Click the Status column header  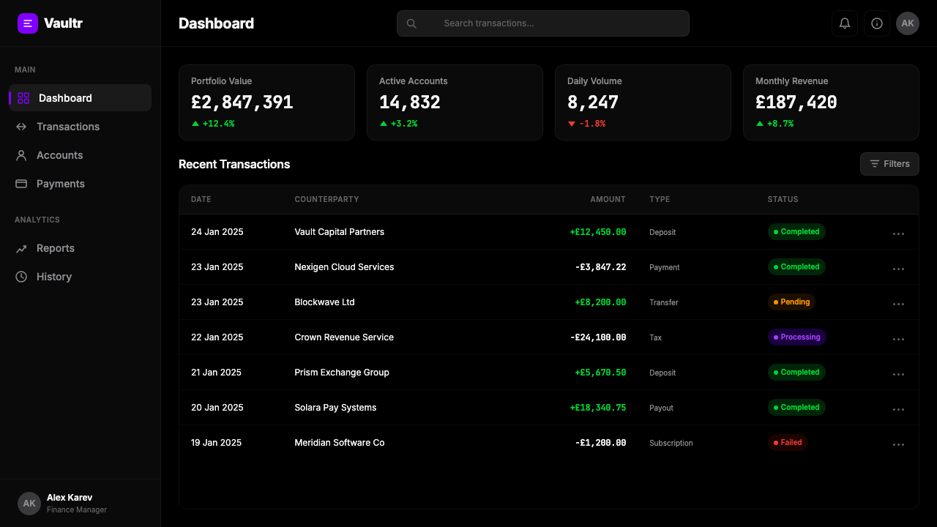pyautogui.click(x=783, y=199)
